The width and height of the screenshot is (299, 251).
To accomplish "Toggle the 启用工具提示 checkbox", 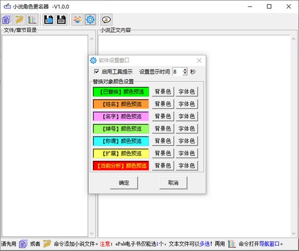I will (x=97, y=72).
